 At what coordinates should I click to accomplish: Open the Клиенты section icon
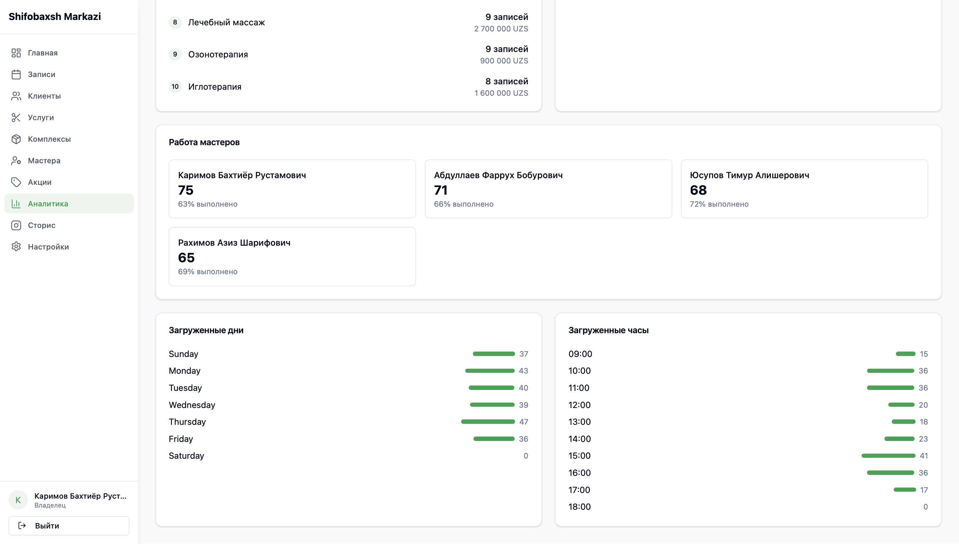16,96
